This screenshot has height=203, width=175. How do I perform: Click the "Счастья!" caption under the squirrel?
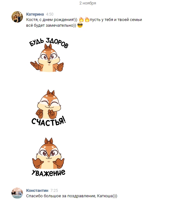point(49,121)
